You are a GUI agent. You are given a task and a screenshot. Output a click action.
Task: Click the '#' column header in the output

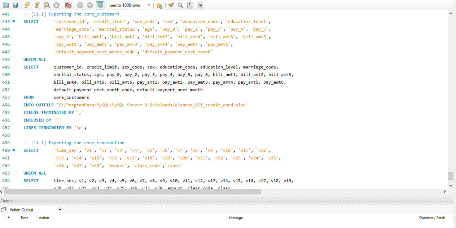[9, 218]
